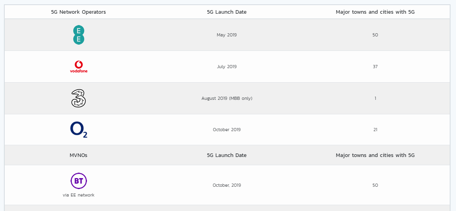Screen dimensions: 456x211
Task: Click '5G Network Operators' column header
Action: pos(78,12)
